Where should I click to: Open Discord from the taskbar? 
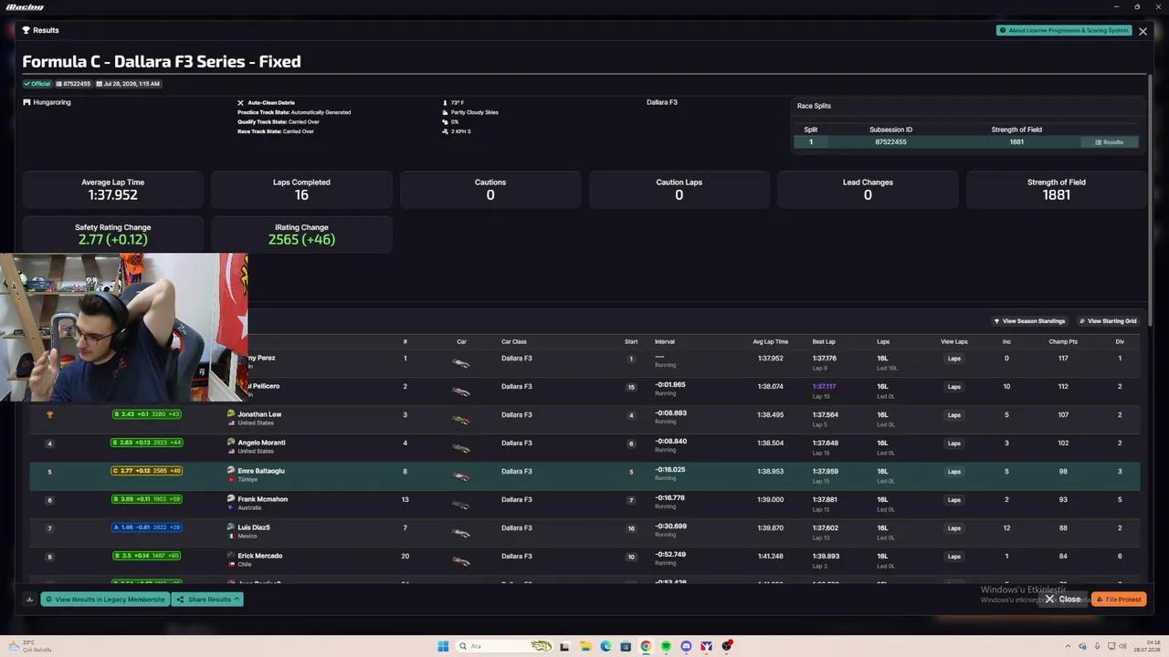(x=686, y=646)
